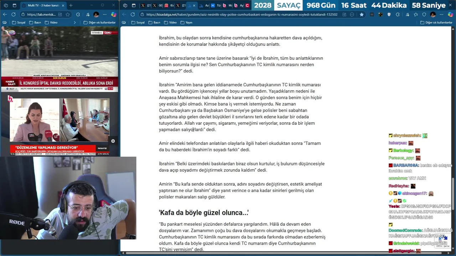Go back in the kisadalga window

124,15
